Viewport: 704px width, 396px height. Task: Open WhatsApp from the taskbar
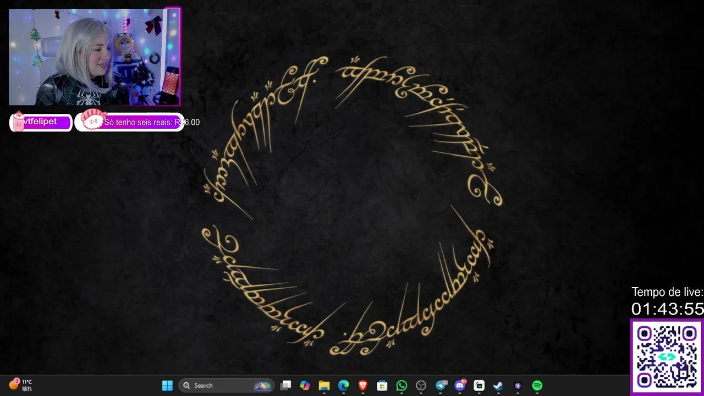(x=402, y=386)
